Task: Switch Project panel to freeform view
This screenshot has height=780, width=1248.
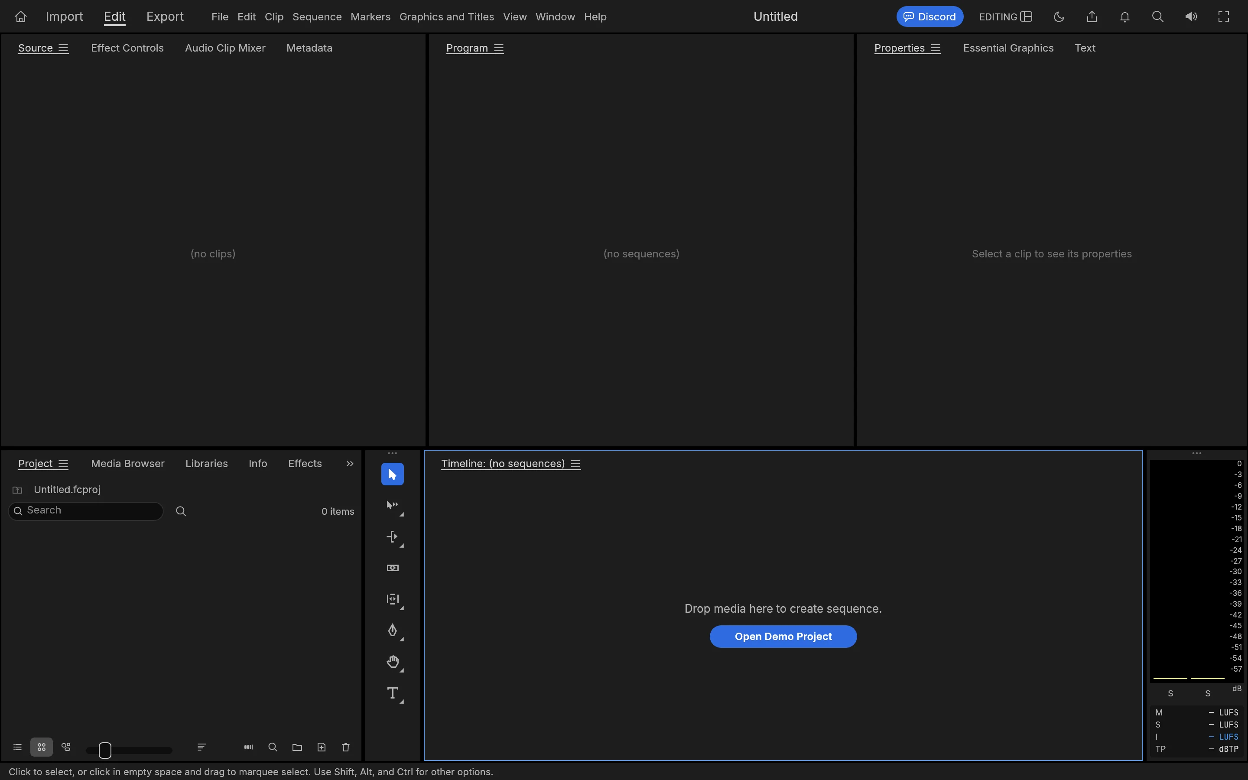Action: [x=66, y=747]
